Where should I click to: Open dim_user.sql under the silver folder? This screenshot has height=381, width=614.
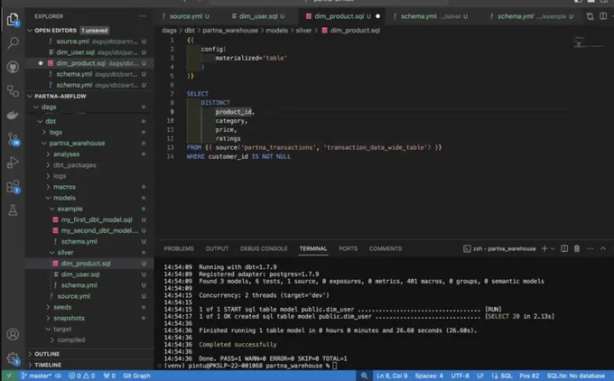(80, 274)
